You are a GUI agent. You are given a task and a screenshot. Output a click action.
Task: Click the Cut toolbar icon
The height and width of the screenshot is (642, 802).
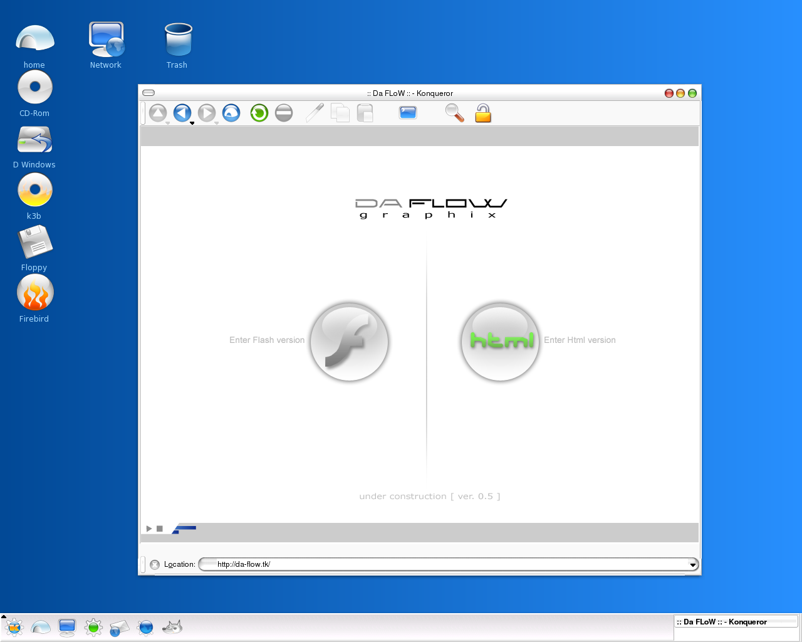tap(315, 113)
